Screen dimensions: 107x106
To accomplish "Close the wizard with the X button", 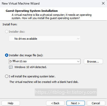I will pyautogui.click(x=103, y=4).
